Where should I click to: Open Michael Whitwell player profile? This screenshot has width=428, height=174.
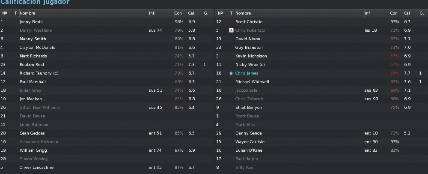(252, 82)
